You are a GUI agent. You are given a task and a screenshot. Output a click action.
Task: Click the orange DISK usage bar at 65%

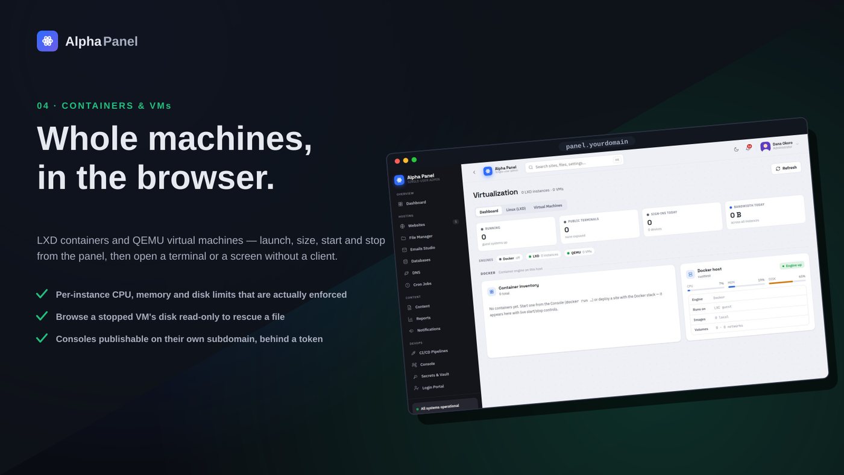[x=787, y=282]
